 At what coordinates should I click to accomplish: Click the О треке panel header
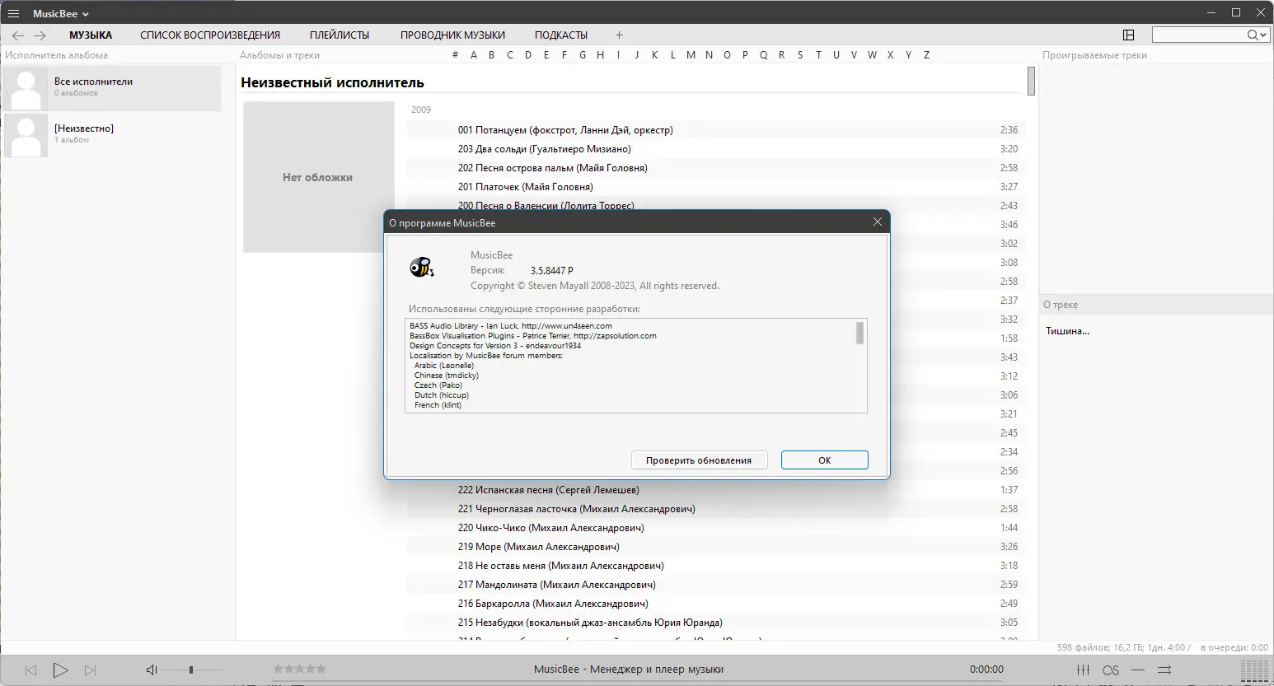tap(1061, 305)
